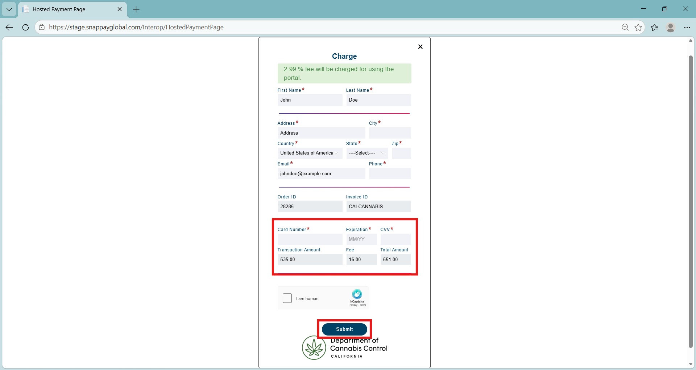Viewport: 696px width, 370px height.
Task: Click the address bar URL
Action: click(136, 27)
